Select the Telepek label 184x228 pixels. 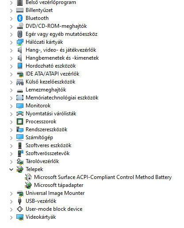34,169
